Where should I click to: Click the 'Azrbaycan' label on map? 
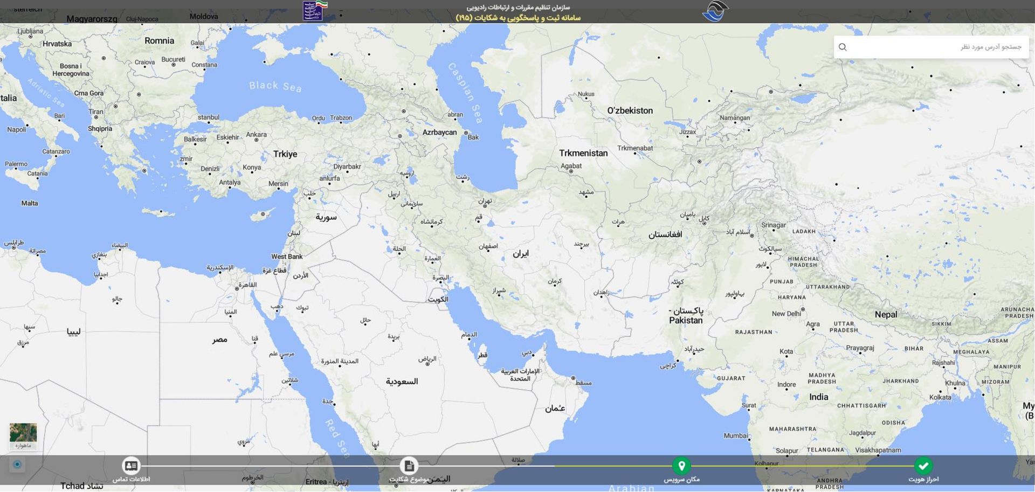pos(439,133)
